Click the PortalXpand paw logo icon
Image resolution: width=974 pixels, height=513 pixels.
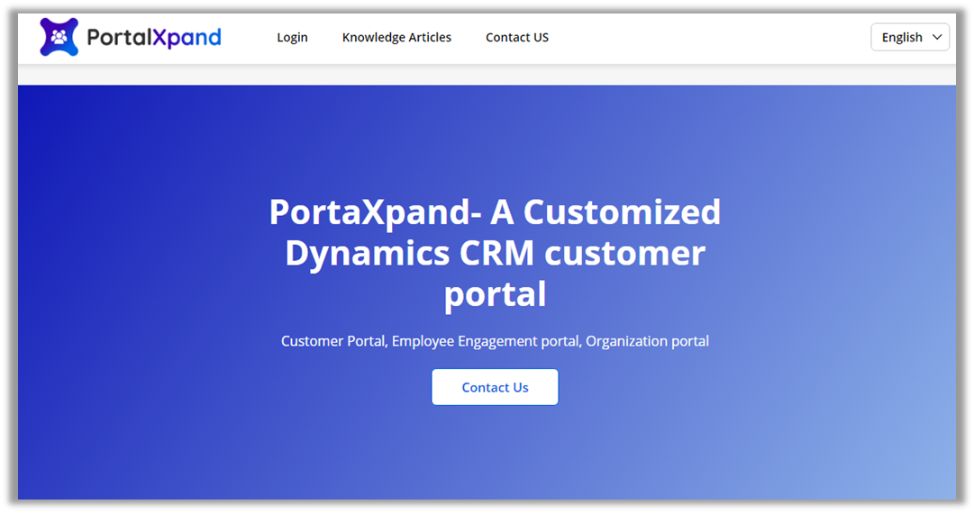59,37
